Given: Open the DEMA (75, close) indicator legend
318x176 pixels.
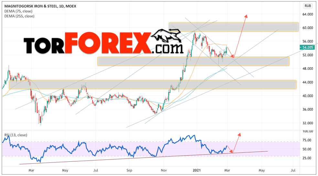Looking at the screenshot, I should click(18, 11).
